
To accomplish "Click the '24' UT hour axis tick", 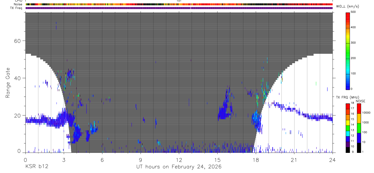I will [332, 159].
